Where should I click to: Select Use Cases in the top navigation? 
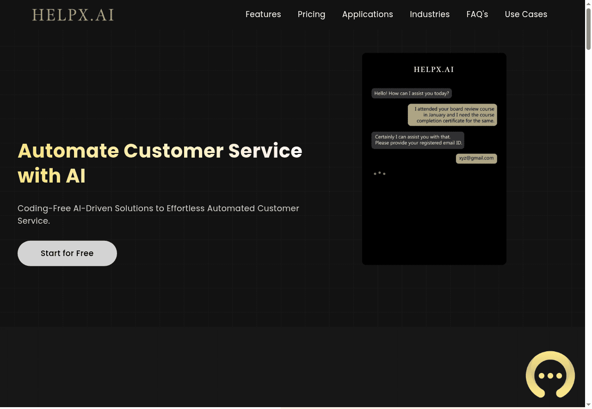pos(525,14)
